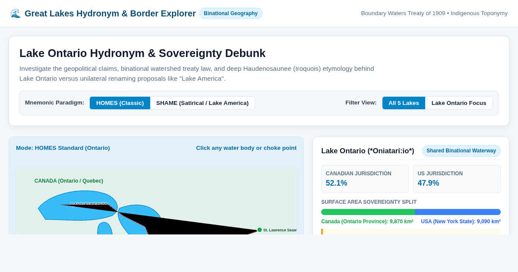Click 'Lake Ontario Hydronym & Sovereignty Debunk' heading
This screenshot has width=518, height=272.
coord(142,53)
